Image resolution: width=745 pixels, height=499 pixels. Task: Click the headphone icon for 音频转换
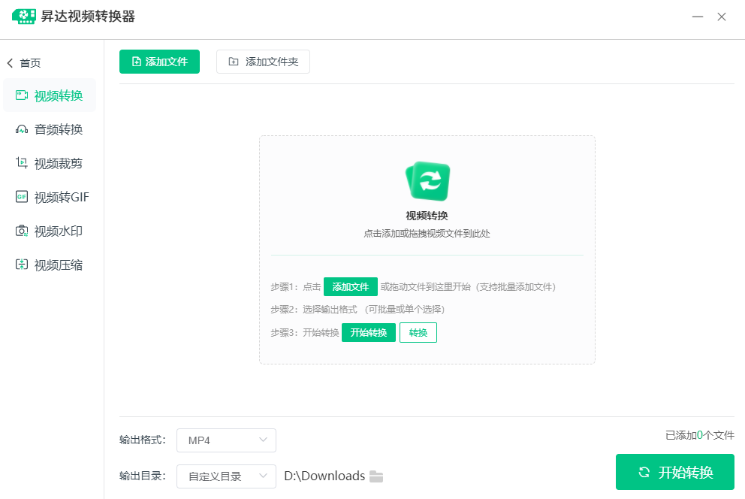(22, 129)
